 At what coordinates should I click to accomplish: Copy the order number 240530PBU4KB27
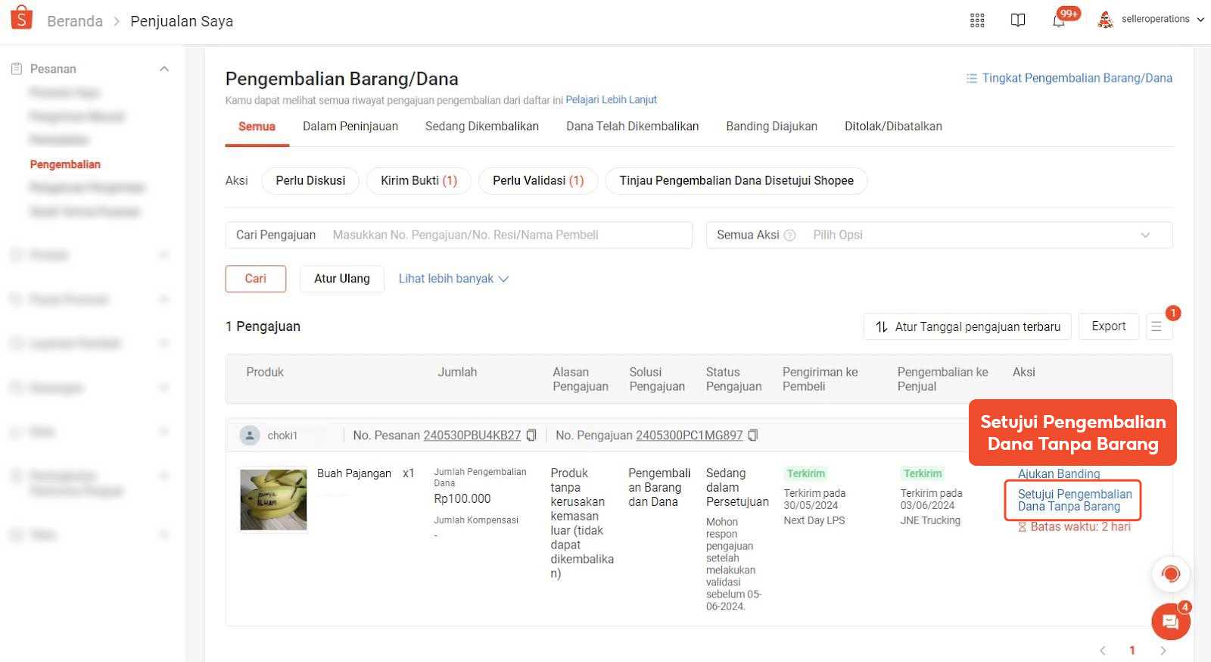[531, 436]
